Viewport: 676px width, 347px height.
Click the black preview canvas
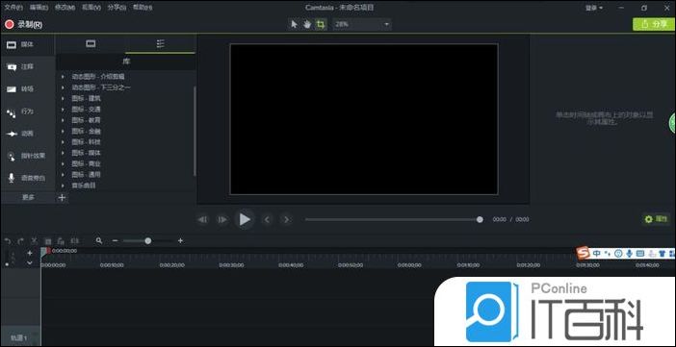364,119
